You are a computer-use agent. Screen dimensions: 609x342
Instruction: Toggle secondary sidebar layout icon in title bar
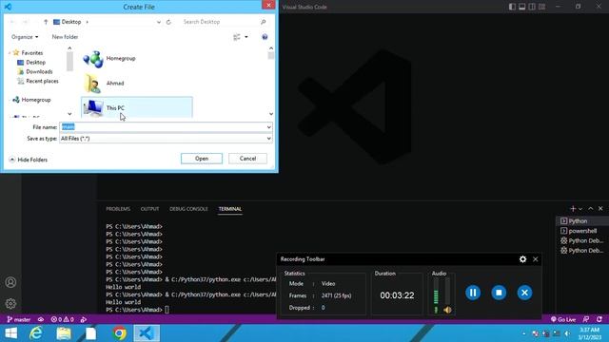click(532, 7)
